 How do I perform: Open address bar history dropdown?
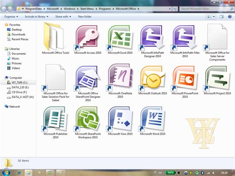pyautogui.click(x=170, y=9)
